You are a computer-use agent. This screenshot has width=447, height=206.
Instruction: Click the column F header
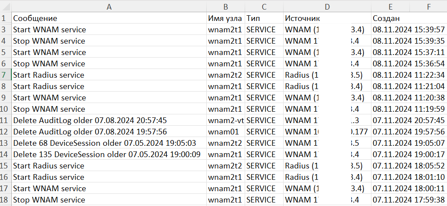coord(429,7)
